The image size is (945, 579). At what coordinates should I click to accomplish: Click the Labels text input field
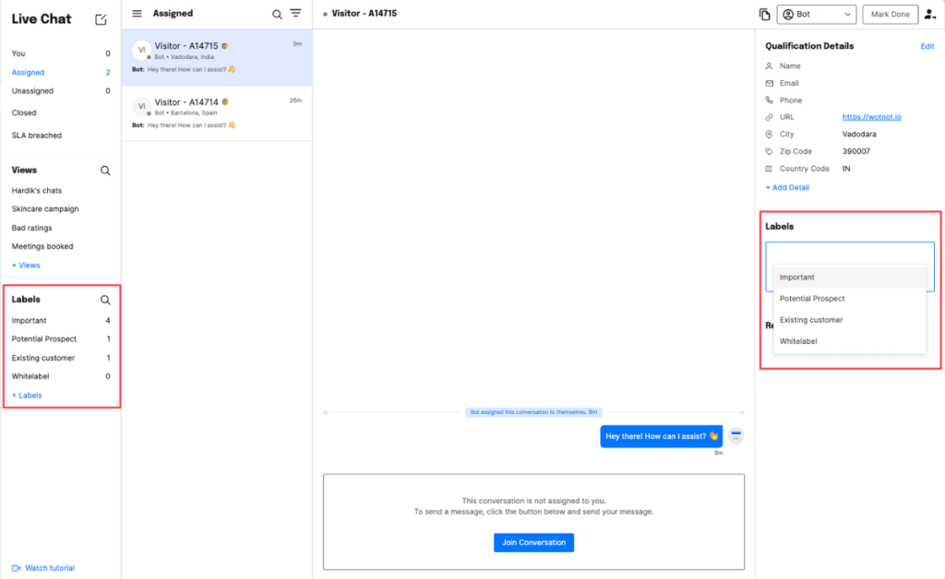point(849,254)
